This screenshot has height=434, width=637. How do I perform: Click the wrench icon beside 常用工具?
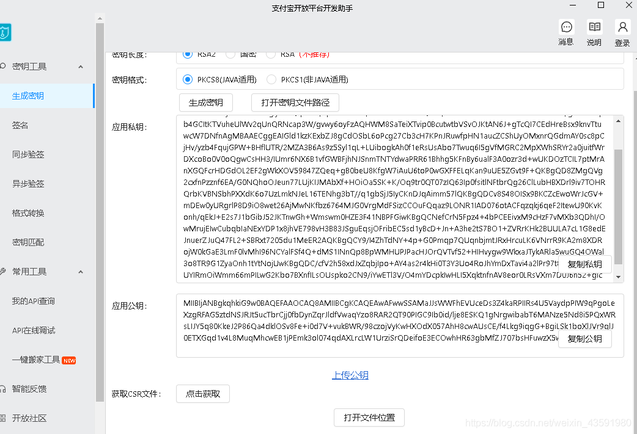3,272
